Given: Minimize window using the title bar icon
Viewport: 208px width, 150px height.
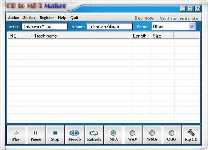Looking at the screenshot, I should [183, 9].
